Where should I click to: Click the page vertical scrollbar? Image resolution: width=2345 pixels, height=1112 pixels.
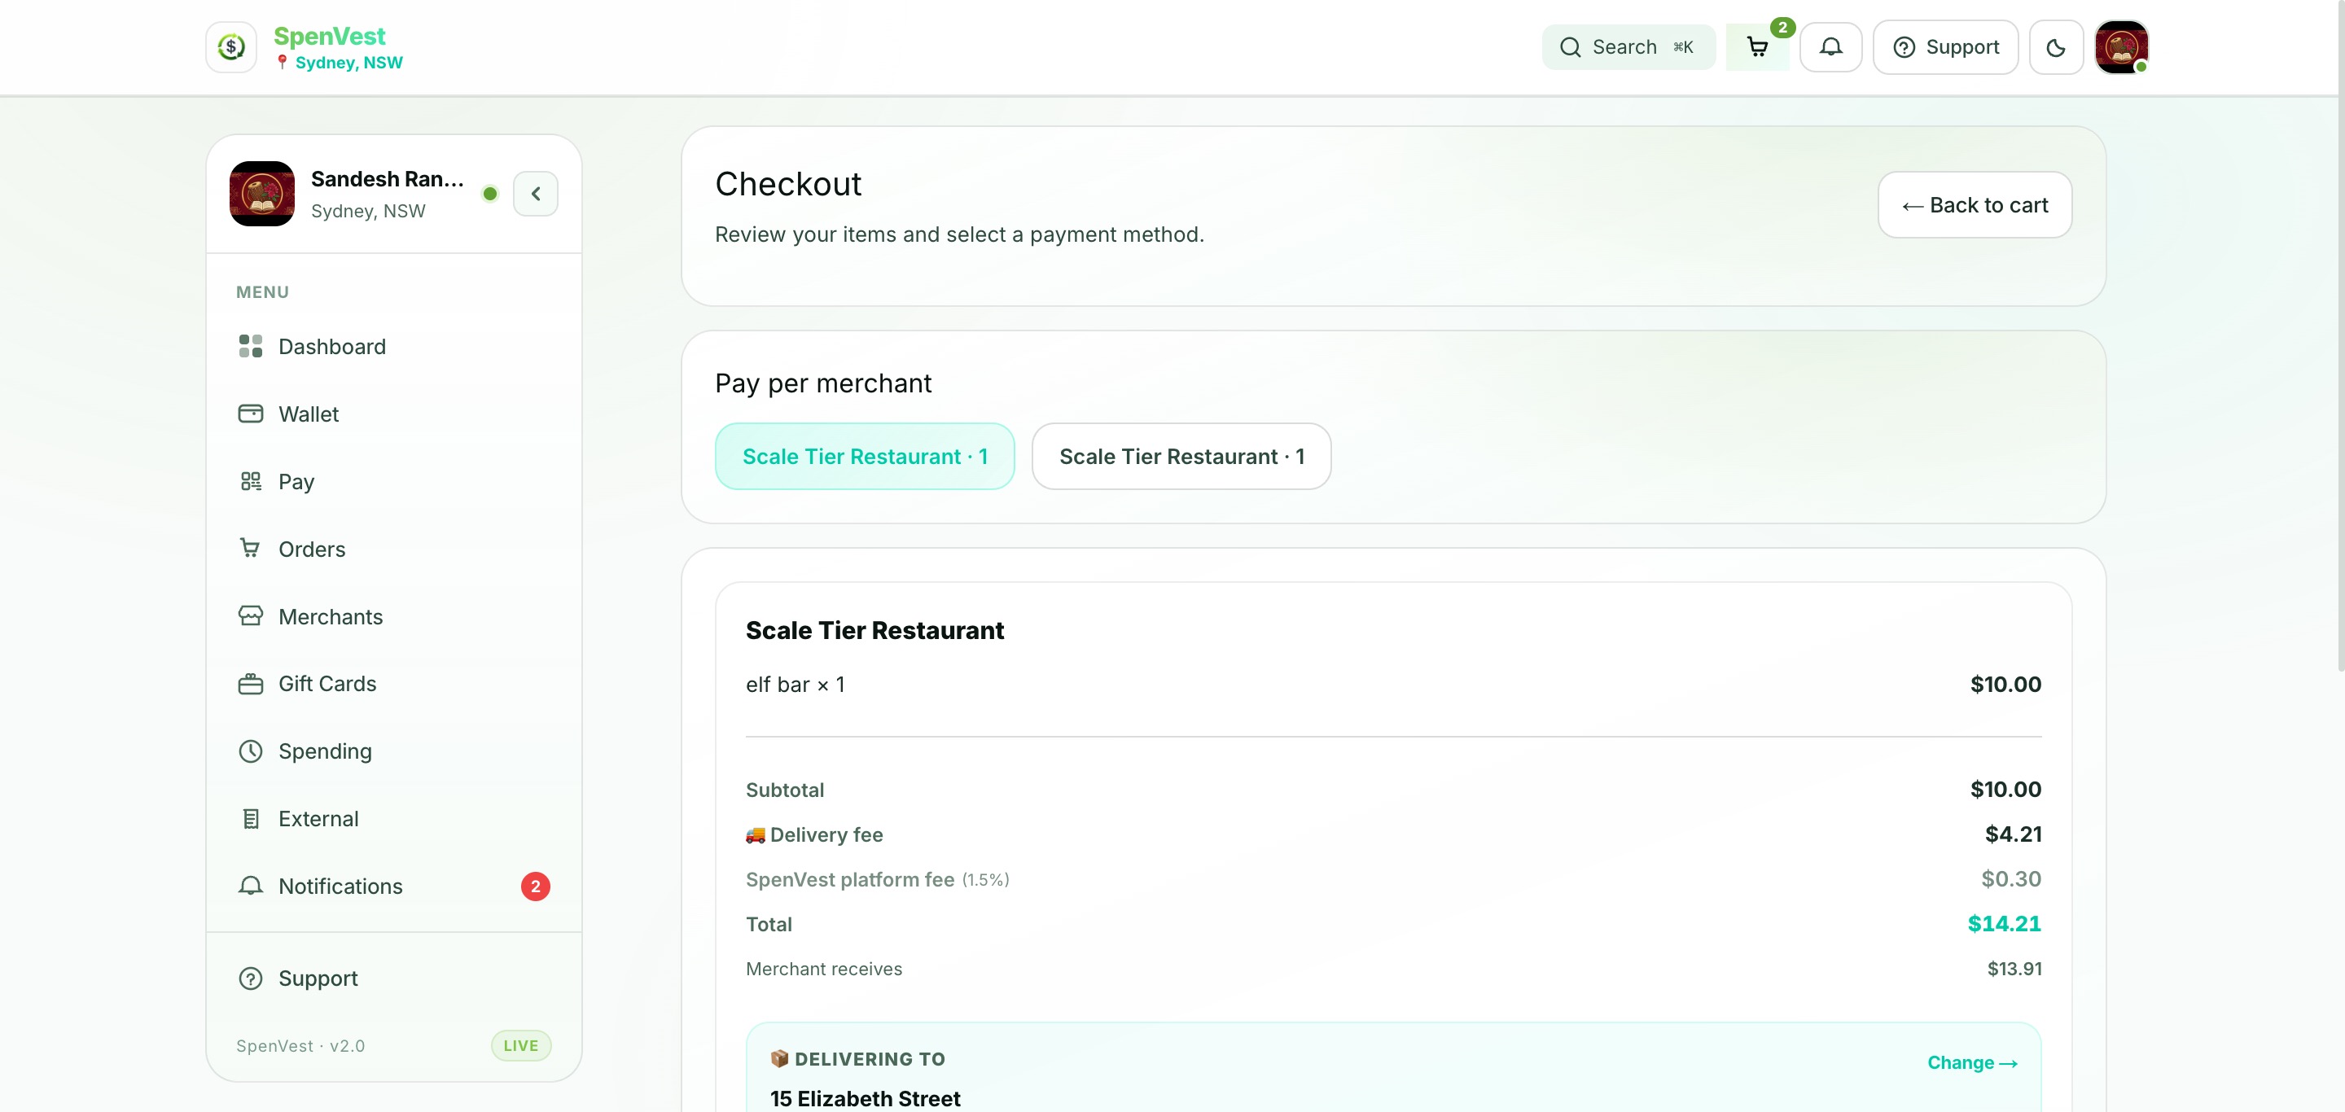pyautogui.click(x=2340, y=337)
